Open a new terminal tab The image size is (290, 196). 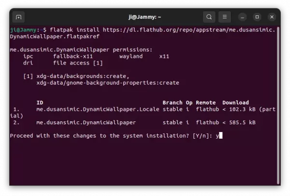pyautogui.click(x=18, y=17)
